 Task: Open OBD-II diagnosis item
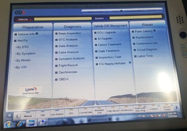pyautogui.click(x=63, y=79)
